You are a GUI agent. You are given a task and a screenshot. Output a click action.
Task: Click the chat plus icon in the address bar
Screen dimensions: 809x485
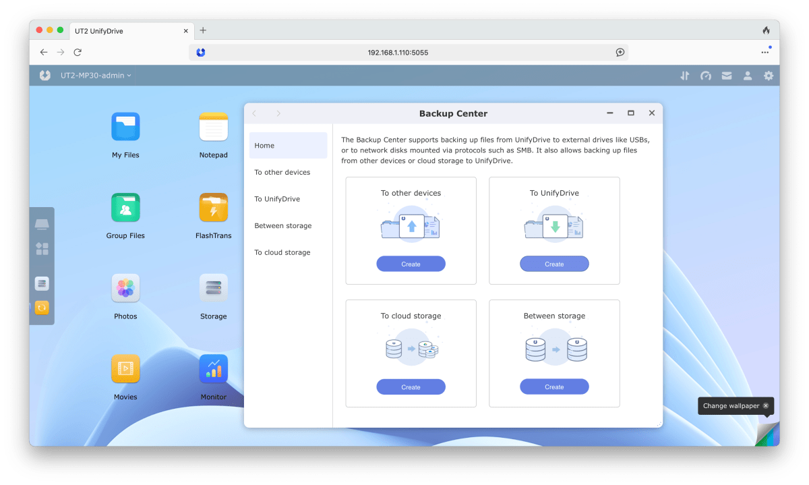tap(620, 52)
